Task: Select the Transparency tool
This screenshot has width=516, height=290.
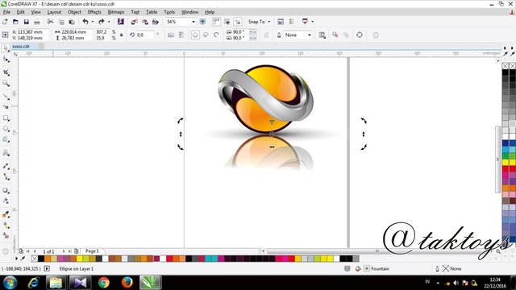Action: (6, 201)
